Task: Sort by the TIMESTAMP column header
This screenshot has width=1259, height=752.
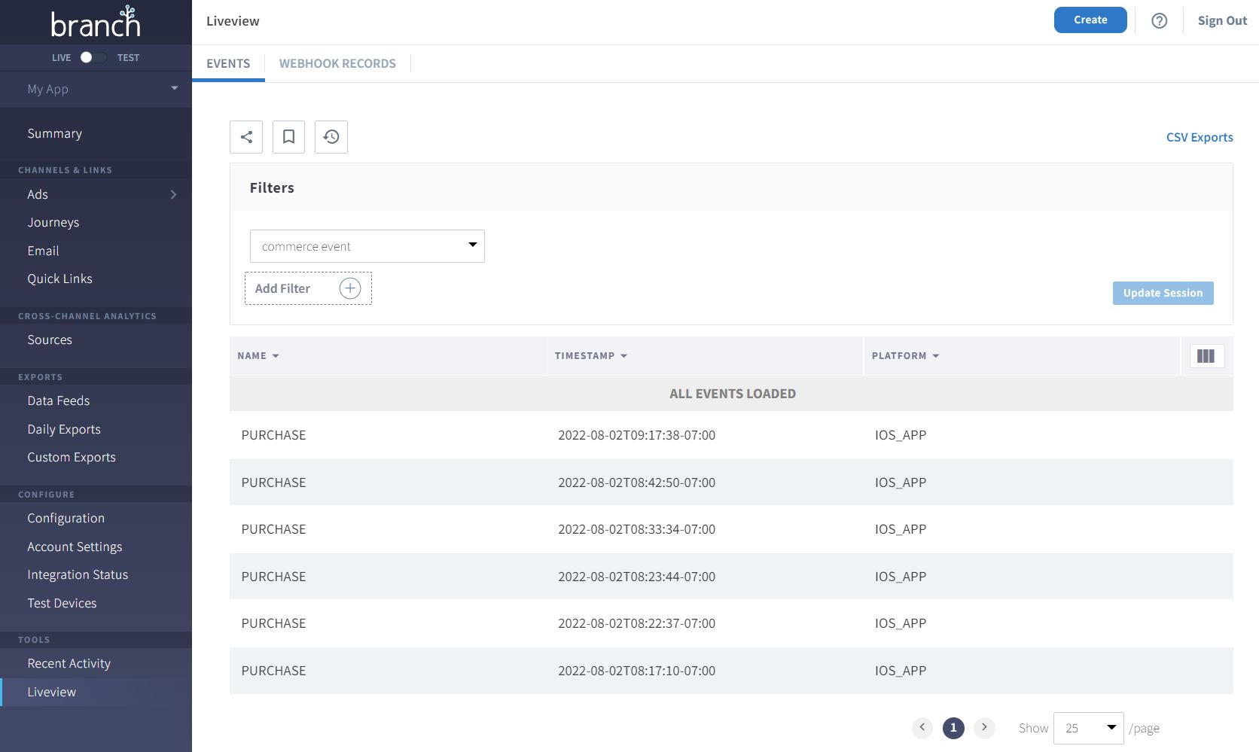Action: click(591, 356)
